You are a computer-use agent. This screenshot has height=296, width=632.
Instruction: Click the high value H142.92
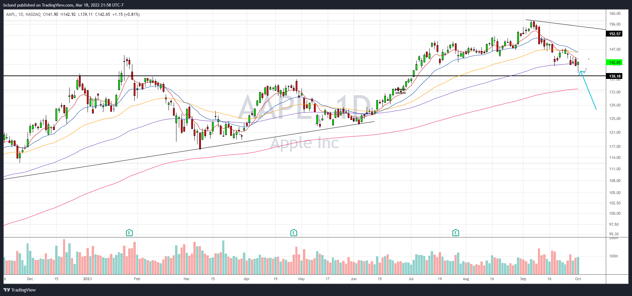pos(68,14)
